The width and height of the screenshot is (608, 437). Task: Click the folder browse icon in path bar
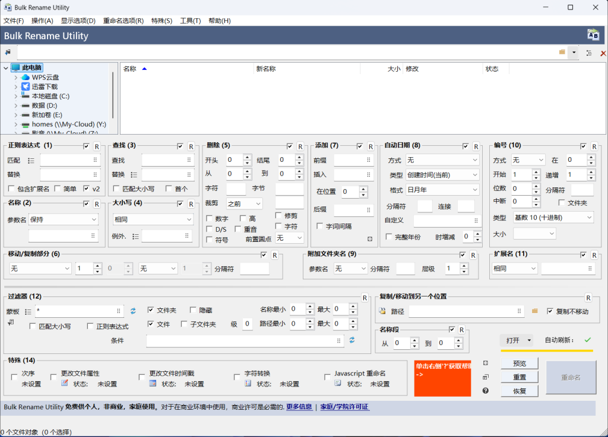coord(562,52)
